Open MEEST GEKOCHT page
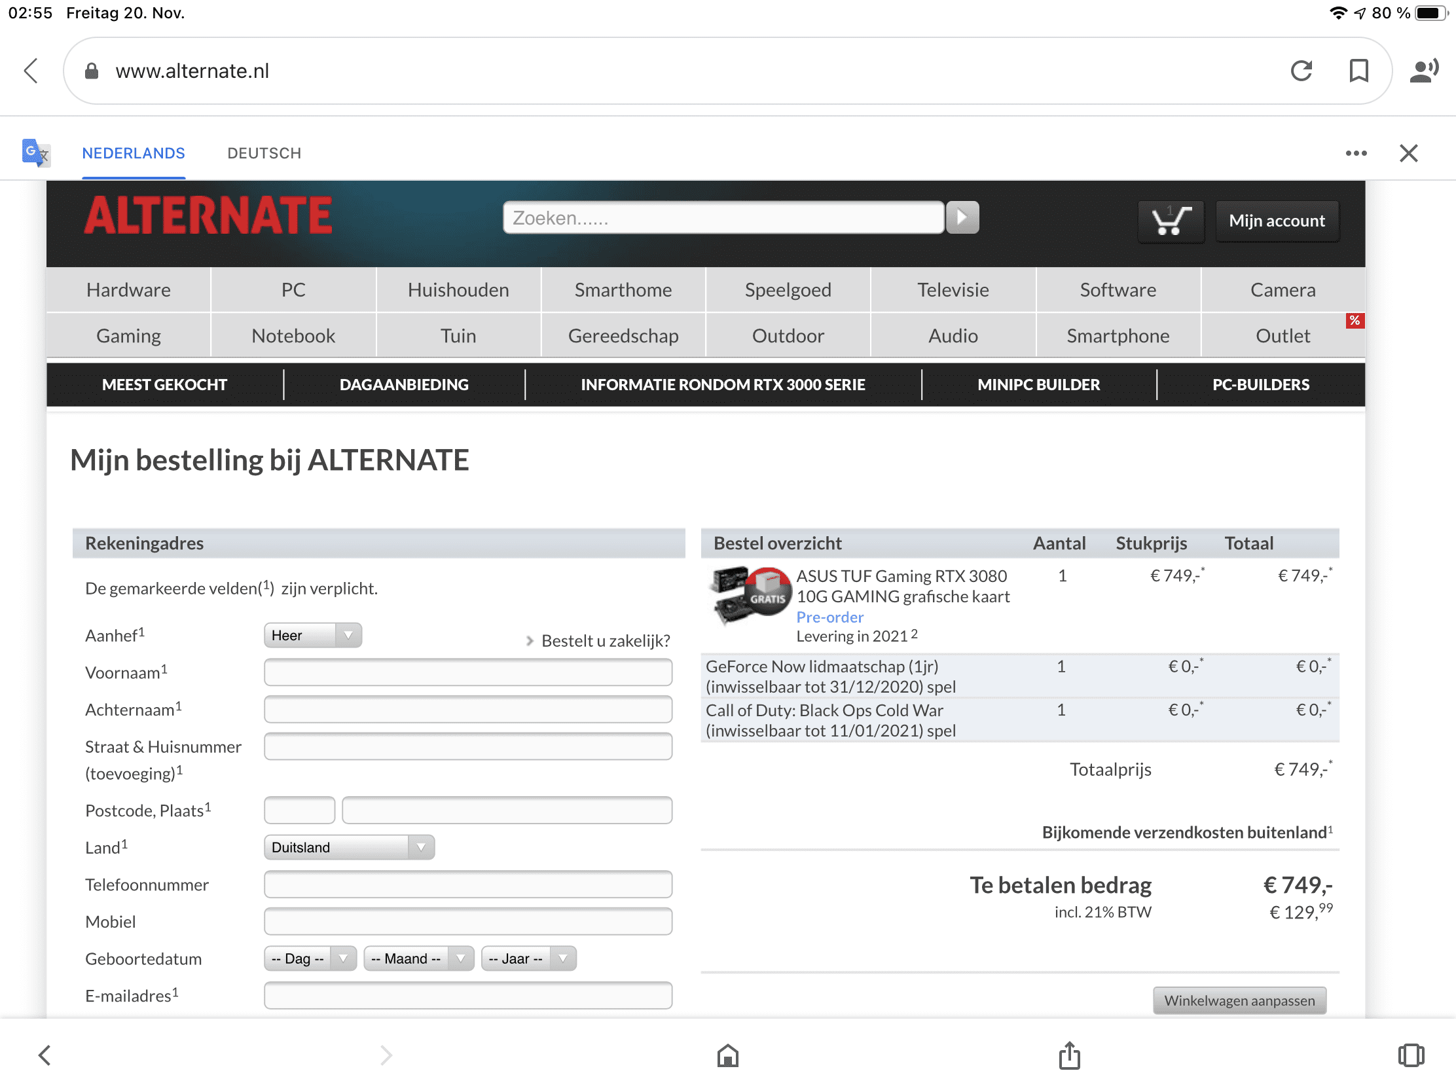The width and height of the screenshot is (1456, 1092). click(164, 384)
